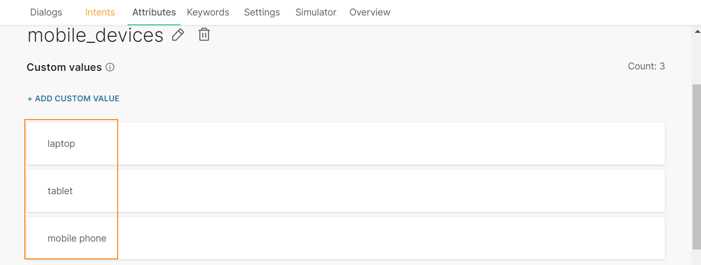Go to the Keywords tab

[x=208, y=12]
